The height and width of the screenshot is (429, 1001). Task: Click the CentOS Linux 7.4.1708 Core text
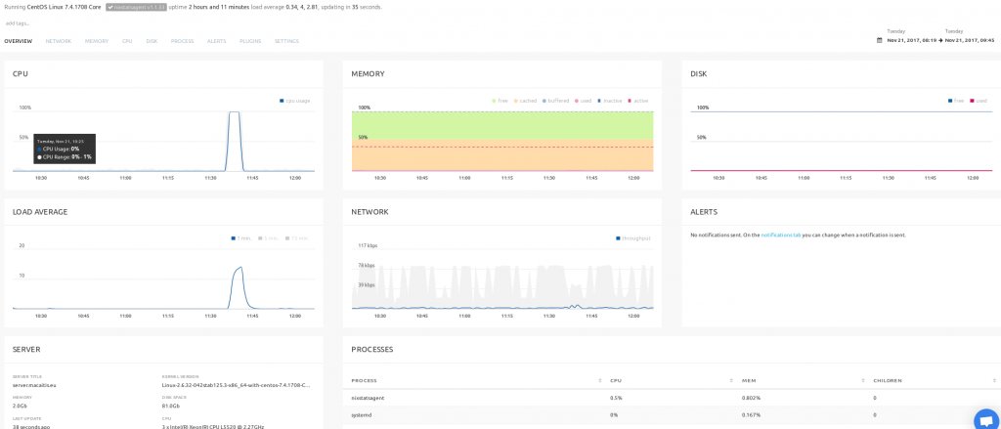(64, 7)
